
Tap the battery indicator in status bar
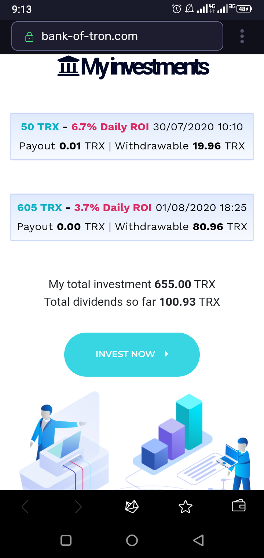tap(244, 9)
